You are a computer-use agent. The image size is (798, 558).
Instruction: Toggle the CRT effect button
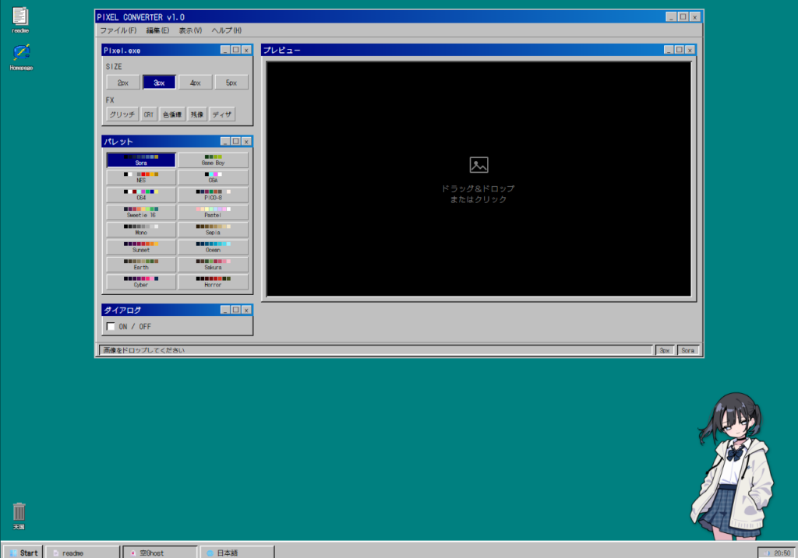tap(149, 114)
